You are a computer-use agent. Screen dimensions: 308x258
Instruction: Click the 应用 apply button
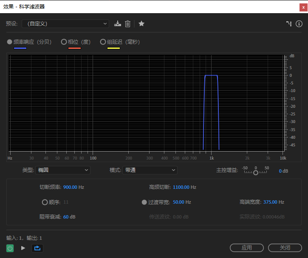(x=247, y=247)
